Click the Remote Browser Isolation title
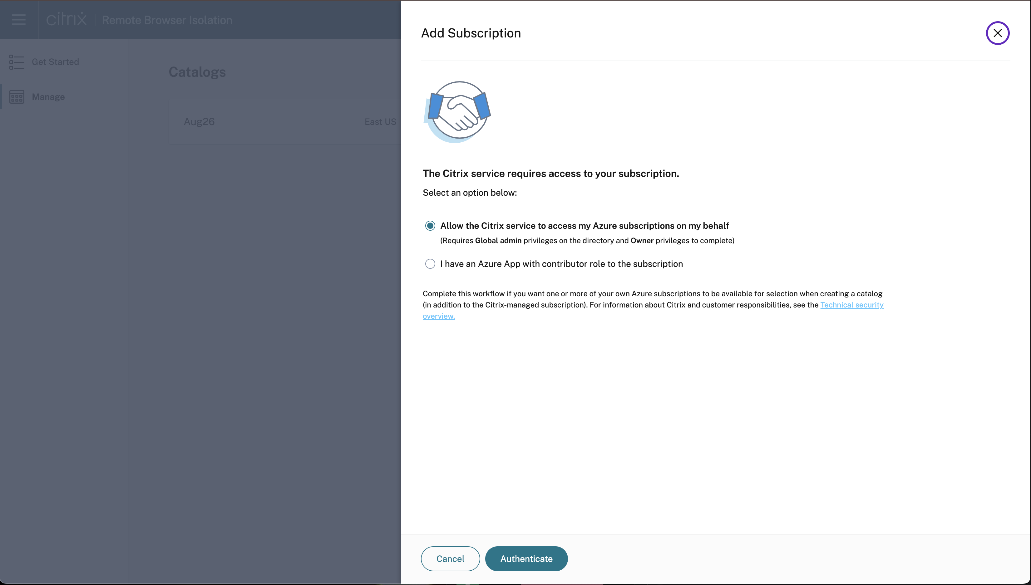This screenshot has width=1031, height=585. tap(167, 20)
